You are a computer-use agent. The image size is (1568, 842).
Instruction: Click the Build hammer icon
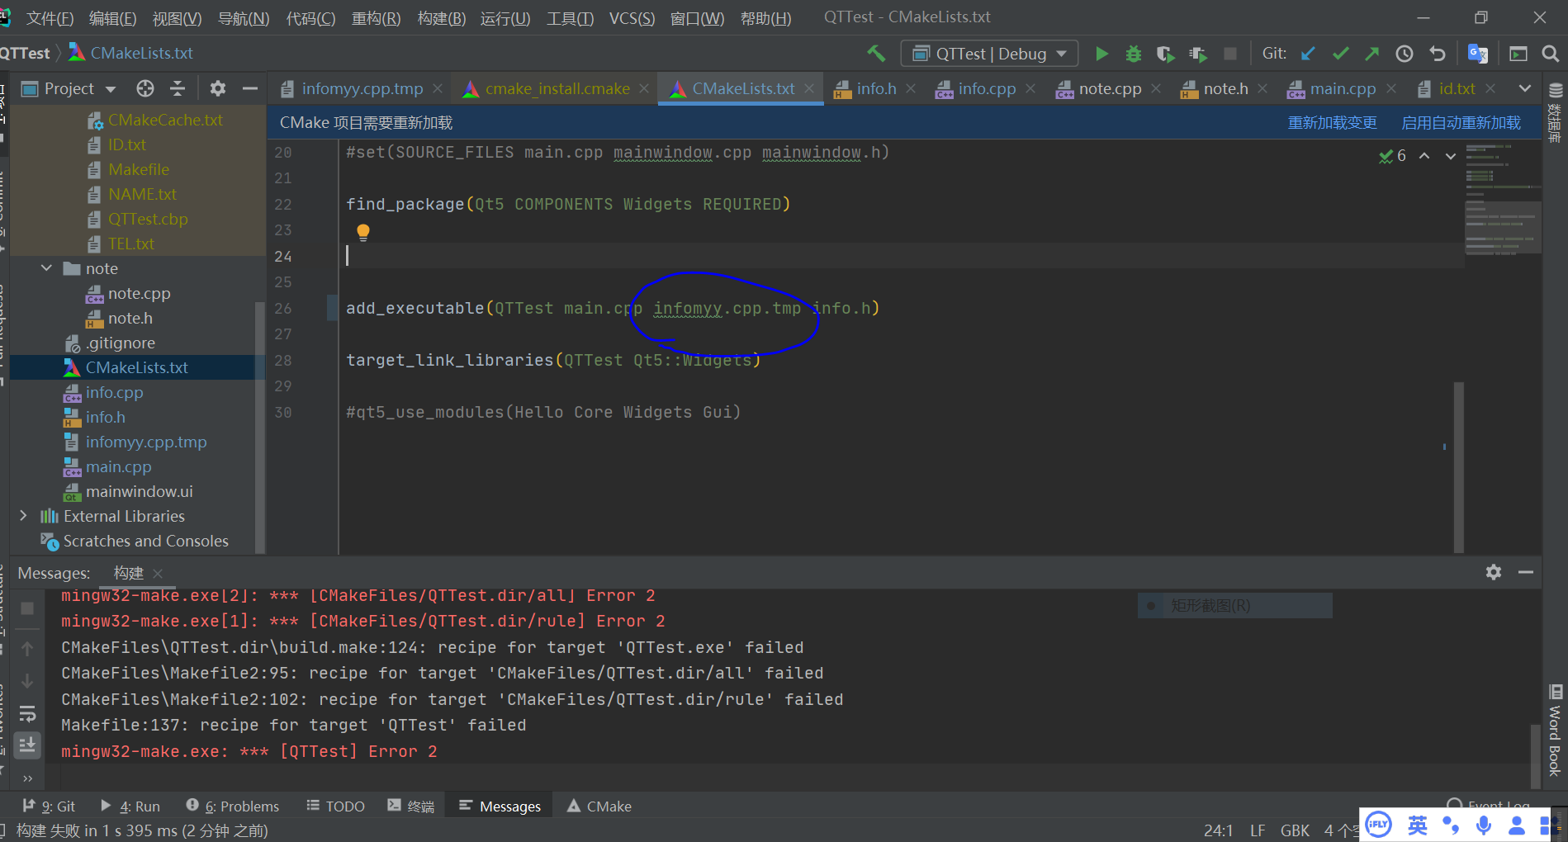[876, 54]
